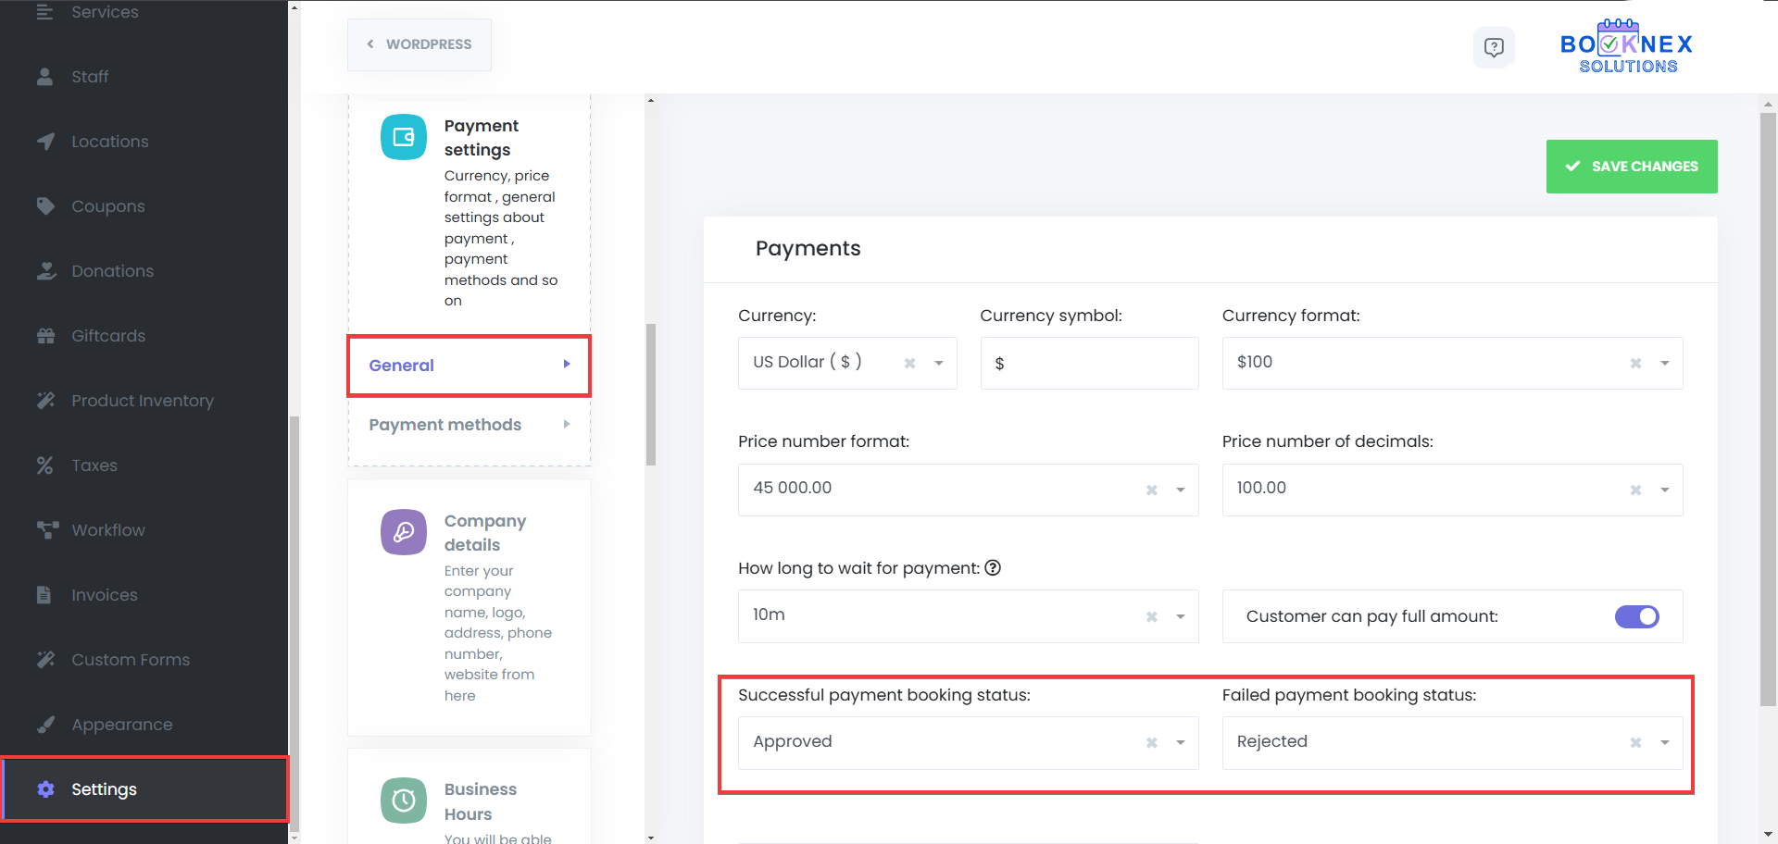
Task: Disable Customer can pay full amount
Action: 1637,616
